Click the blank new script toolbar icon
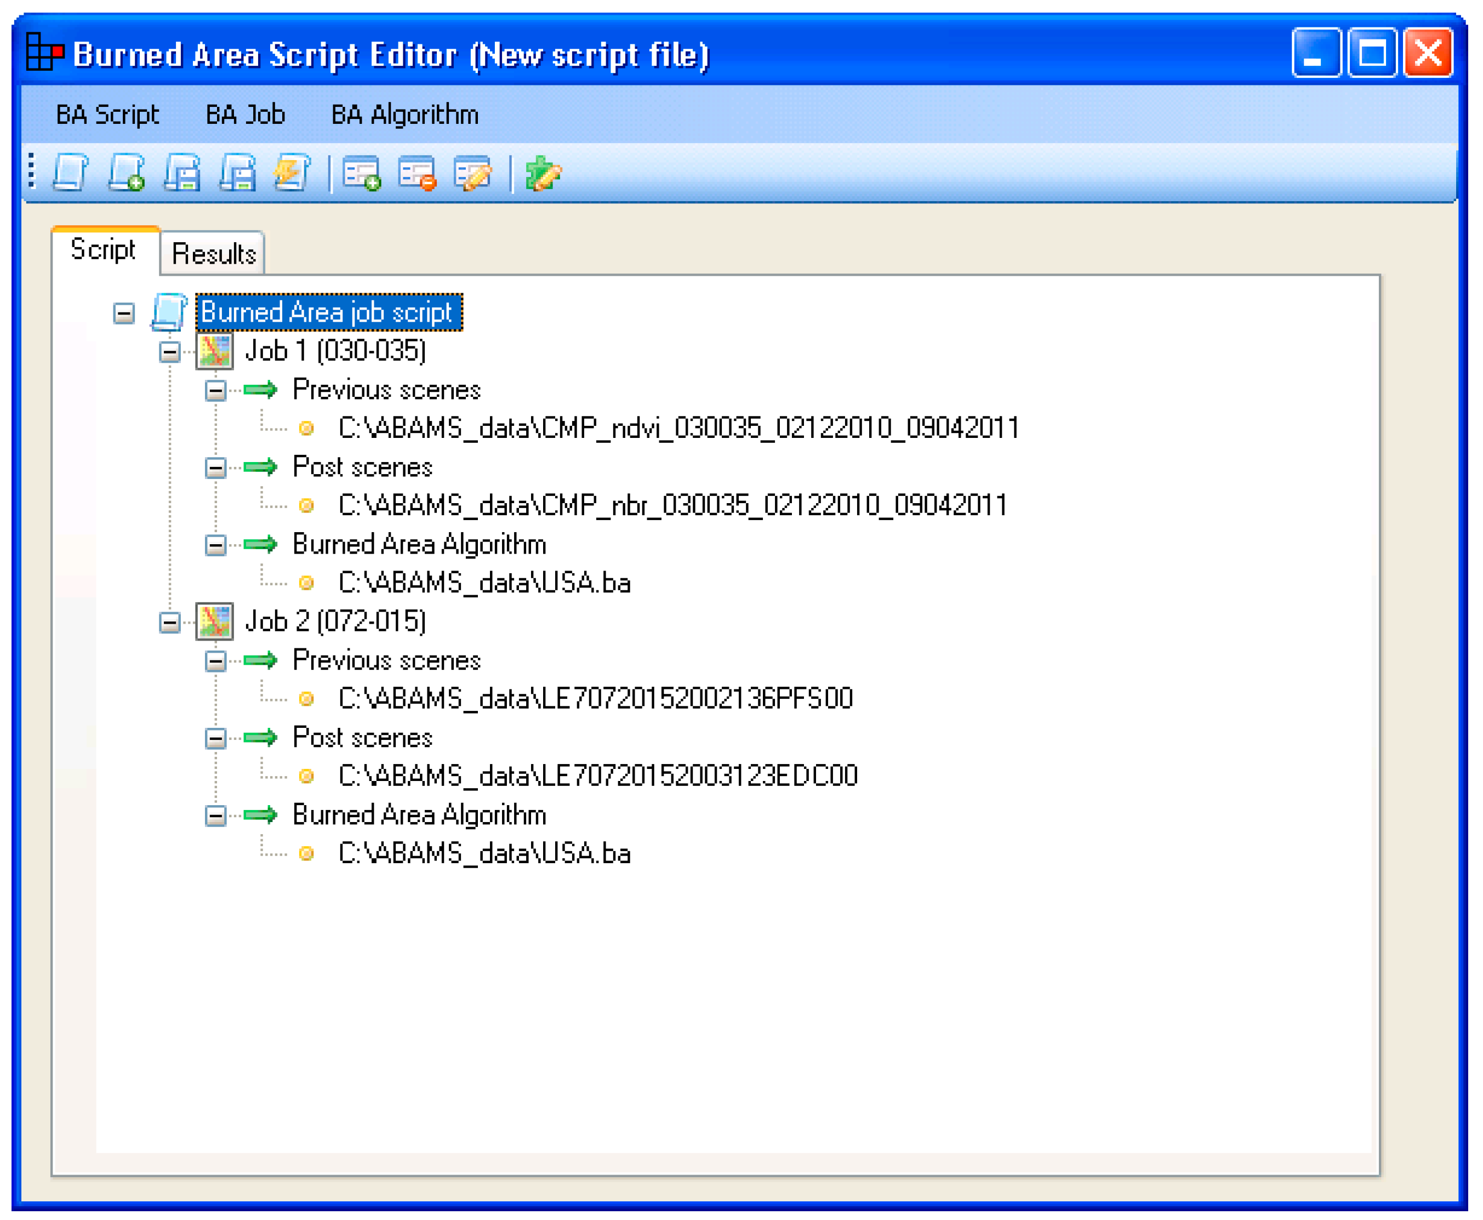 click(70, 173)
